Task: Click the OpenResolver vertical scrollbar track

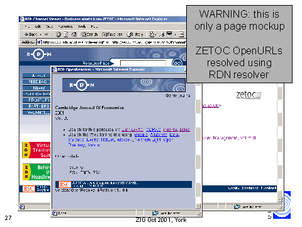Action: coord(198,143)
